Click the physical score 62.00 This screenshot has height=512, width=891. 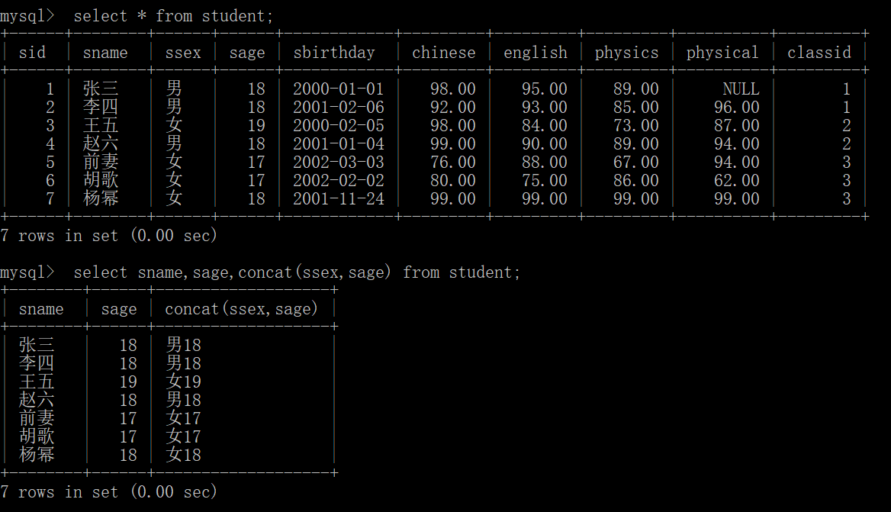tap(736, 180)
